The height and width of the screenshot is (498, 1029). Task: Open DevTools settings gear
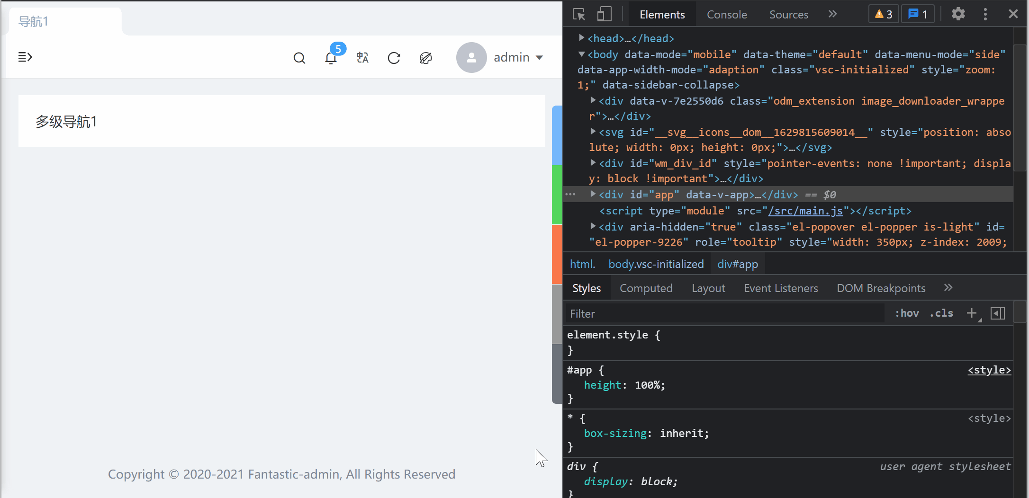click(958, 14)
